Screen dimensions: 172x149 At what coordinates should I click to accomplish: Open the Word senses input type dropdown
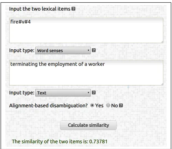pos(63,51)
